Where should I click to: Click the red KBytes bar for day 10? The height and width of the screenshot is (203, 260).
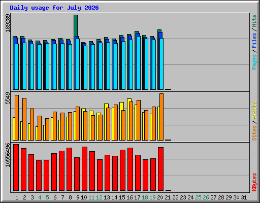(x=85, y=168)
